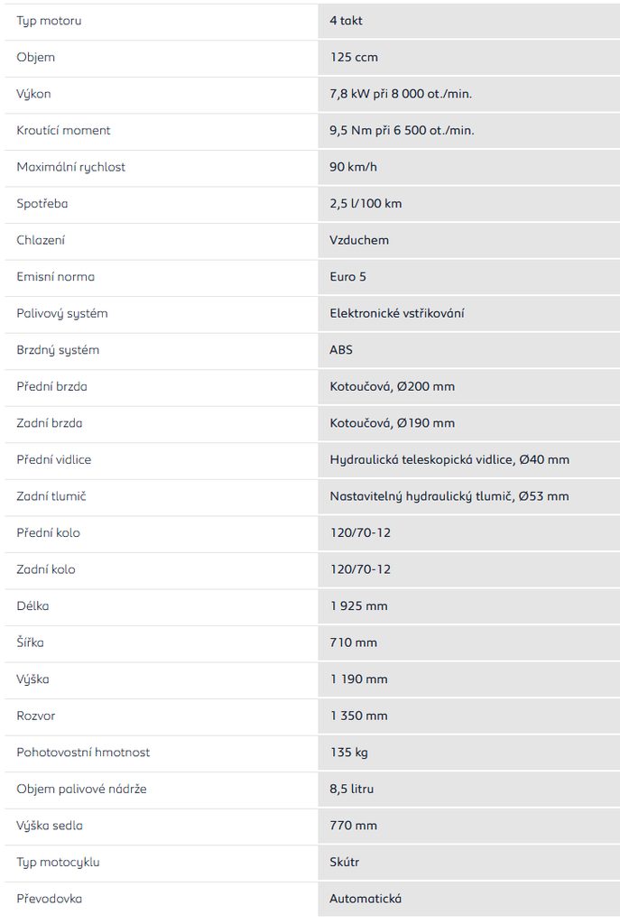
Task: Select the "125 ccm" engine volume value
Action: [354, 58]
